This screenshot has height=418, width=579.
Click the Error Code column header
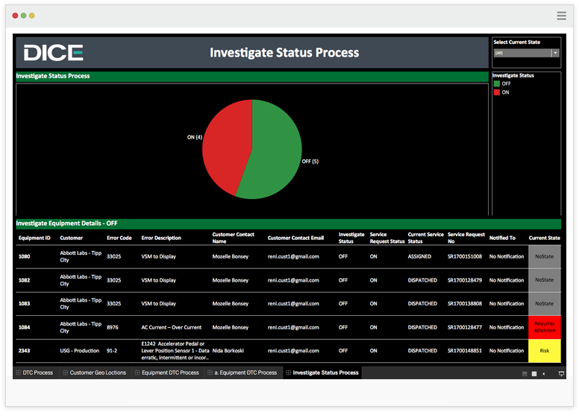pyautogui.click(x=119, y=238)
